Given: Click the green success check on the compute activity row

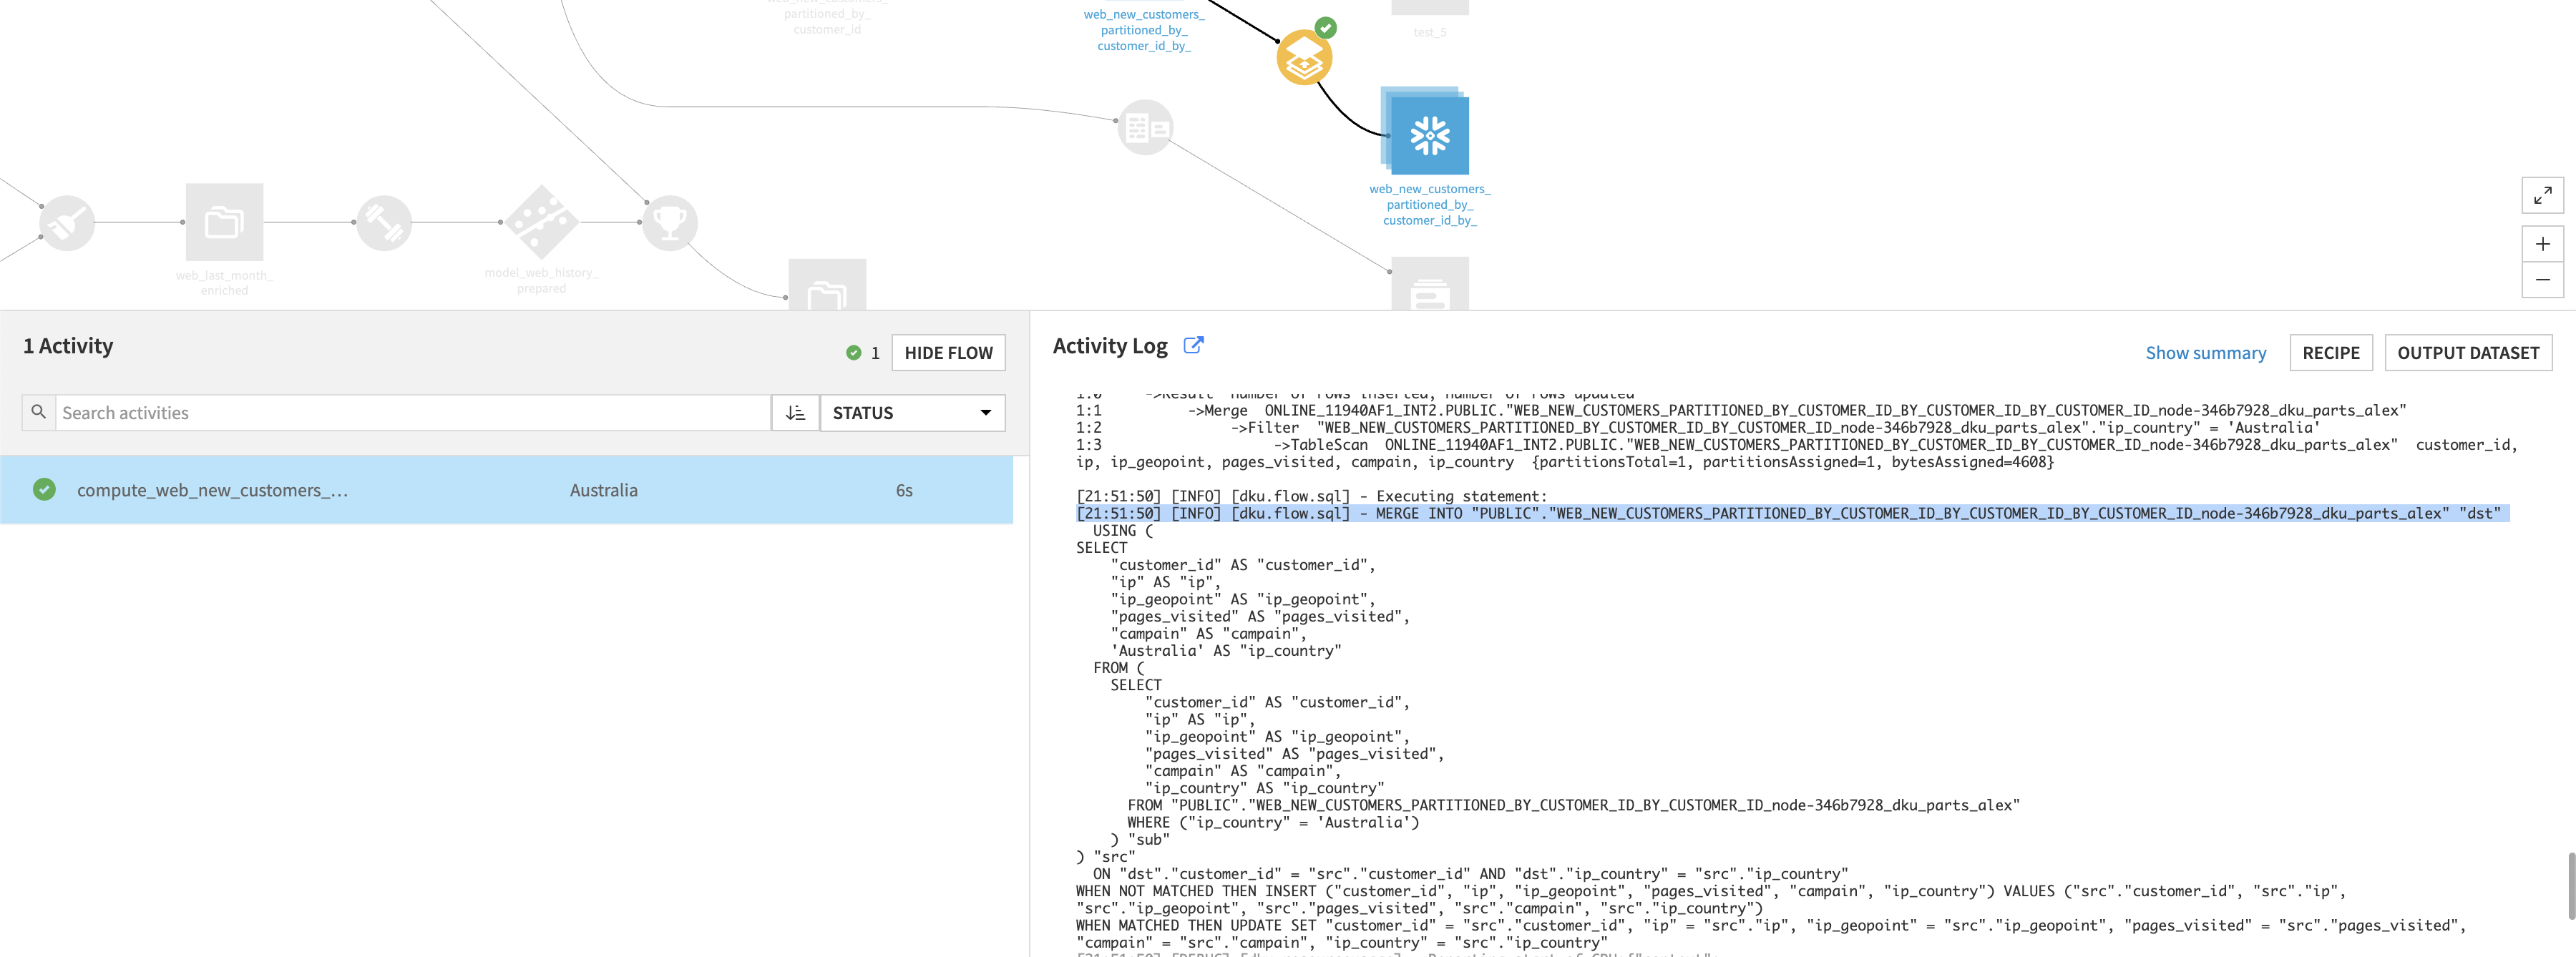Looking at the screenshot, I should pyautogui.click(x=44, y=490).
